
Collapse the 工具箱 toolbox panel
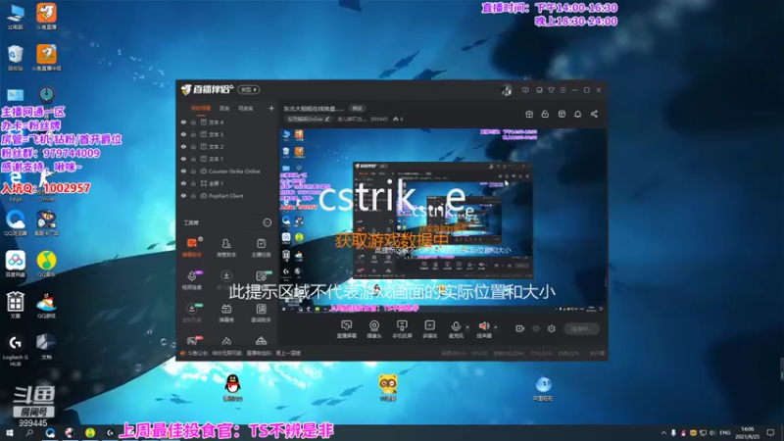(x=267, y=222)
